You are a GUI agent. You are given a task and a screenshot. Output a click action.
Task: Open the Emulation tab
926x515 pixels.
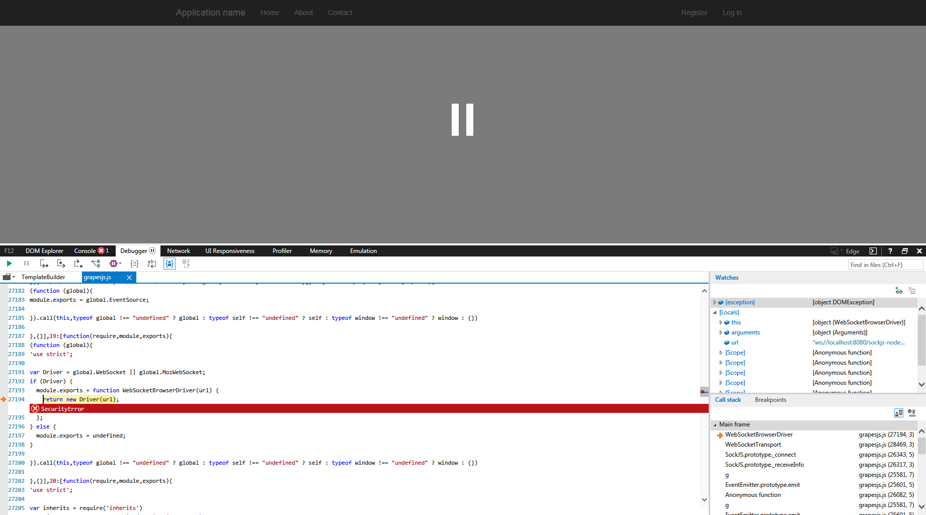click(x=364, y=251)
